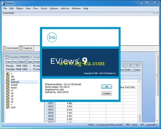Click the Range 1968 1982 line
Viewport: 161px width, 129px height.
23,66
